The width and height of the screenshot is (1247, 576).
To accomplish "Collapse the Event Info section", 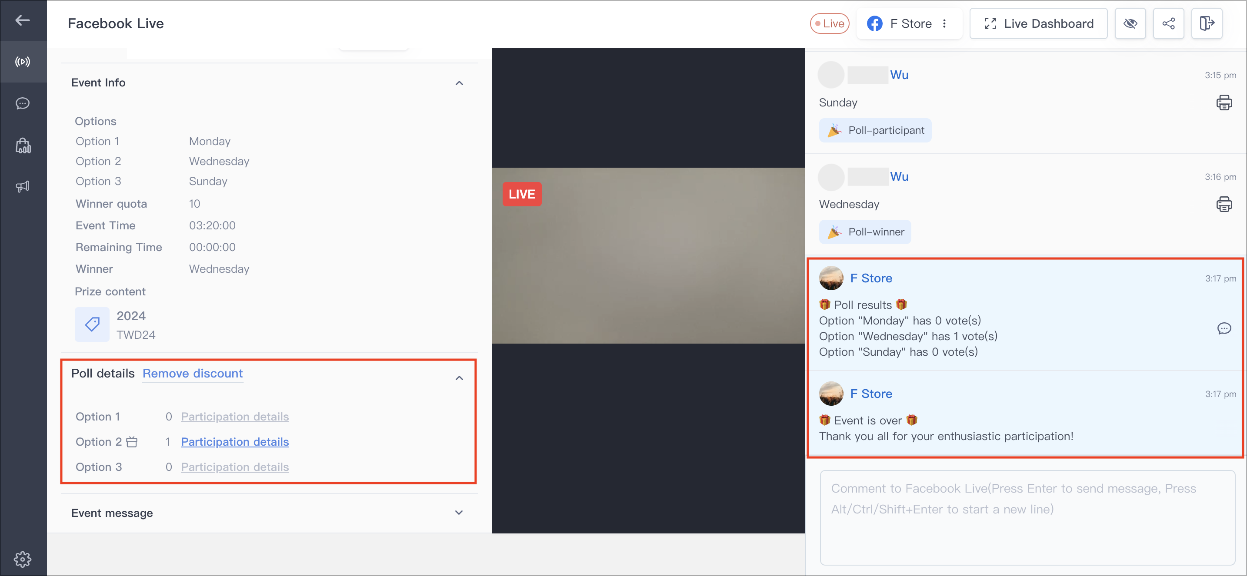I will coord(459,83).
